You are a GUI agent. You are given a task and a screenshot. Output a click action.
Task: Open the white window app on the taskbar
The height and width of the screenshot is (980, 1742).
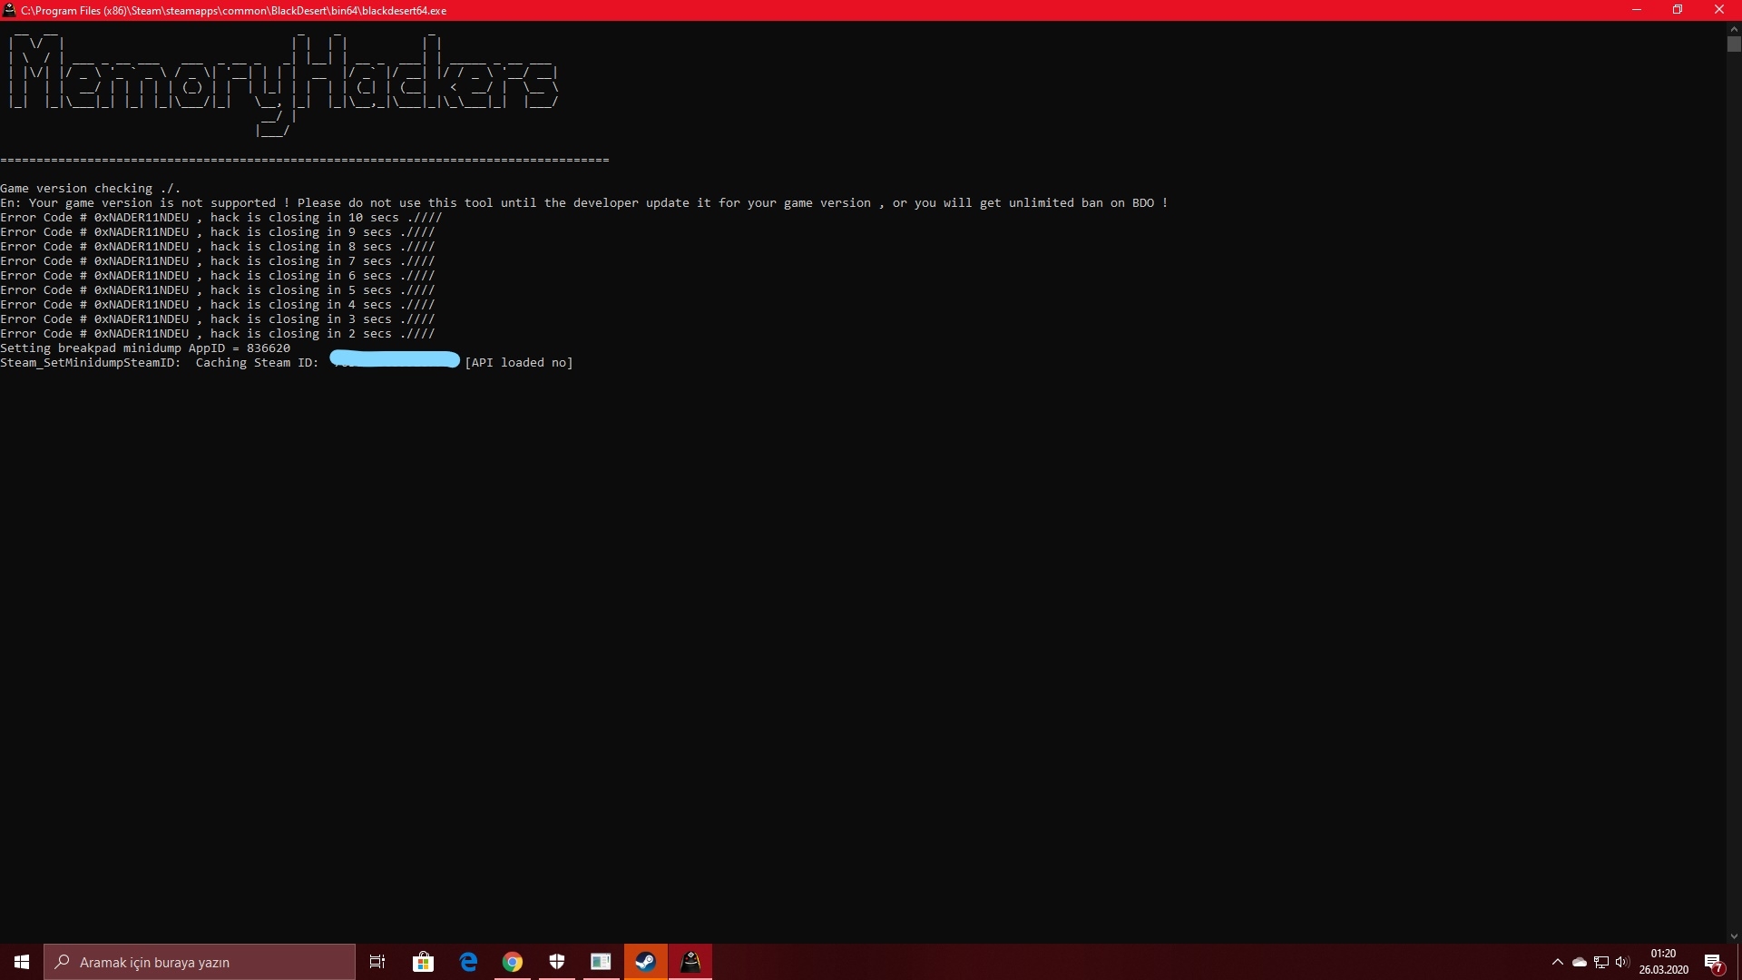coord(601,962)
